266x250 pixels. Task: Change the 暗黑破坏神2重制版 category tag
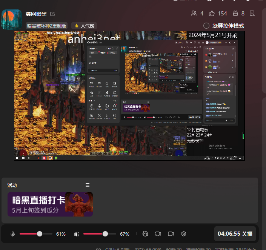tap(47, 26)
